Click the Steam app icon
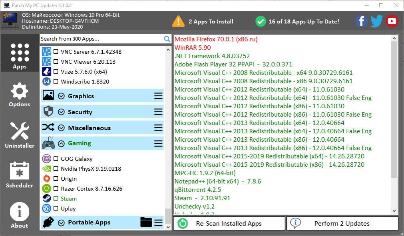The height and width of the screenshot is (236, 404). 46,199
